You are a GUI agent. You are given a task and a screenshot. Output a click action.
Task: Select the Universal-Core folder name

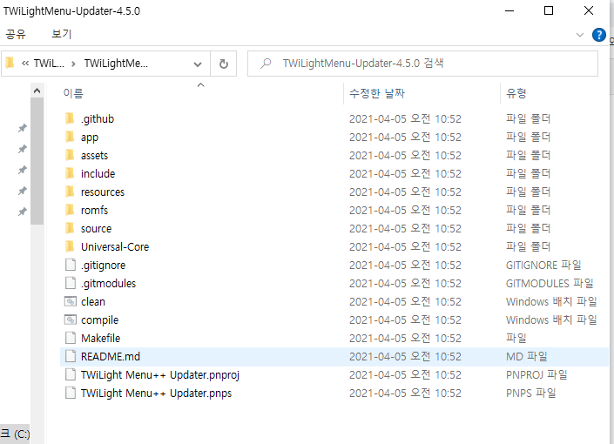[x=115, y=246]
